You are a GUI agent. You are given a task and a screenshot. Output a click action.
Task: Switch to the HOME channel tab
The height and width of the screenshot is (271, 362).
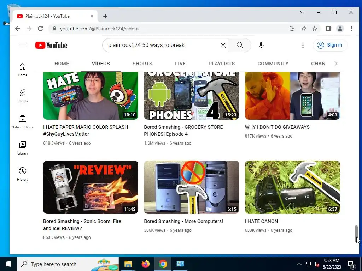click(x=62, y=64)
